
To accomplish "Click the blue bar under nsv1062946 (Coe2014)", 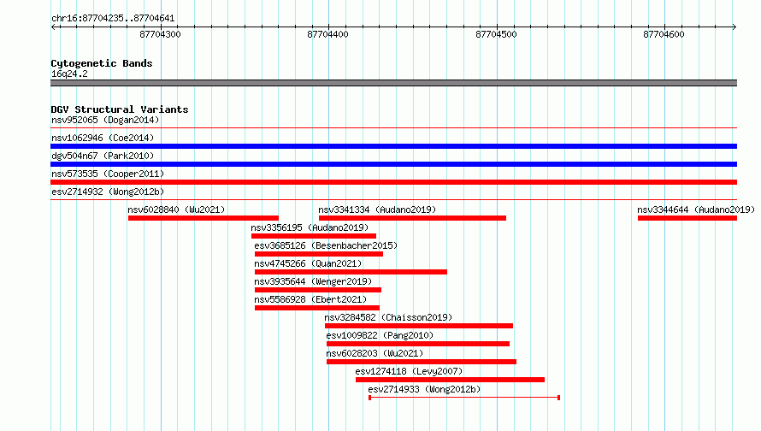I will [x=393, y=146].
